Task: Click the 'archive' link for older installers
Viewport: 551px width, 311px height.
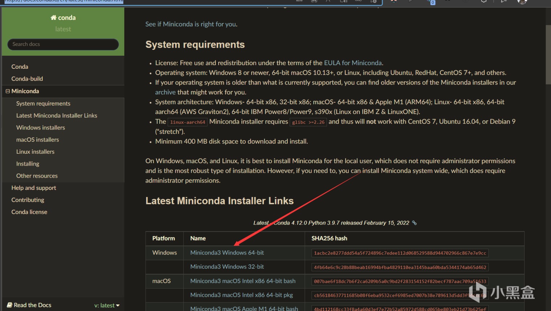Action: tap(165, 92)
